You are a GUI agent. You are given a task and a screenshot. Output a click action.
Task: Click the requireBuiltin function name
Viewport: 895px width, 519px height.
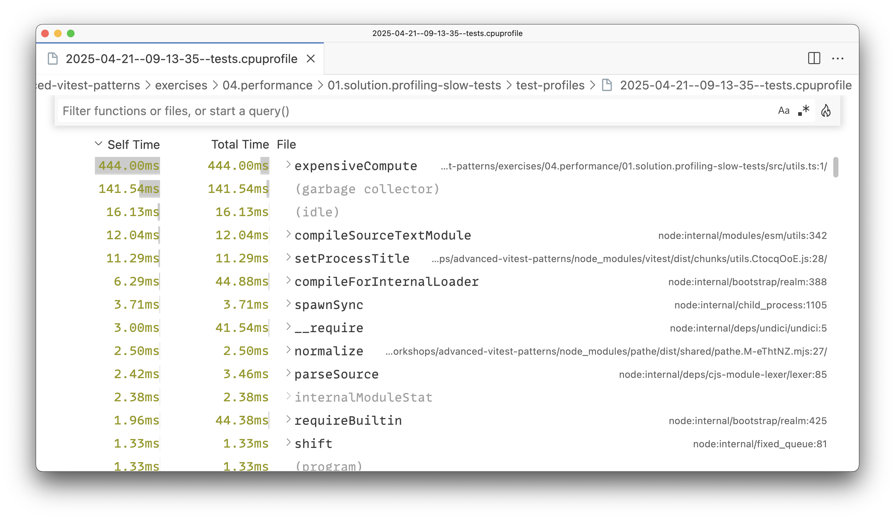point(348,421)
